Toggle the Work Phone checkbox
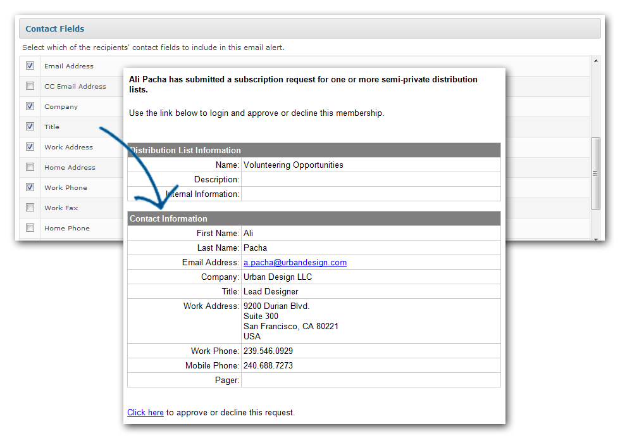The width and height of the screenshot is (620, 440). [30, 187]
